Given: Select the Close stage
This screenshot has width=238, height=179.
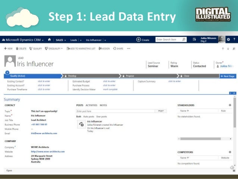Looking at the screenshot, I should click(x=199, y=76).
